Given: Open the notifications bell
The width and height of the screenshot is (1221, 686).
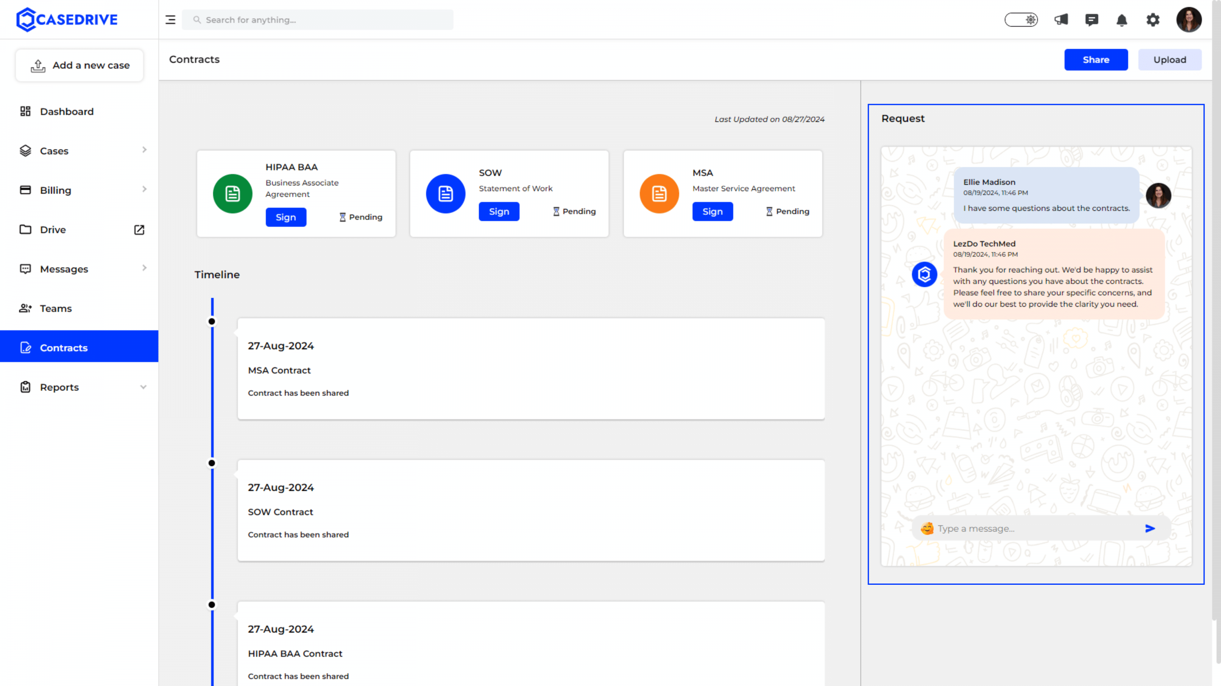Looking at the screenshot, I should 1121,20.
